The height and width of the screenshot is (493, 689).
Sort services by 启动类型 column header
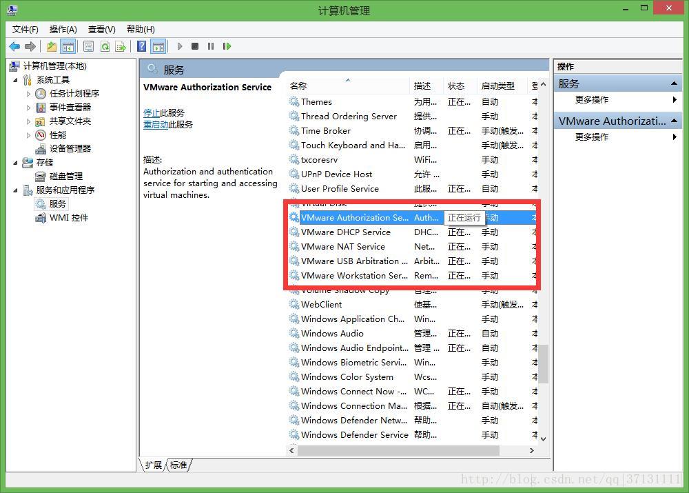[502, 85]
